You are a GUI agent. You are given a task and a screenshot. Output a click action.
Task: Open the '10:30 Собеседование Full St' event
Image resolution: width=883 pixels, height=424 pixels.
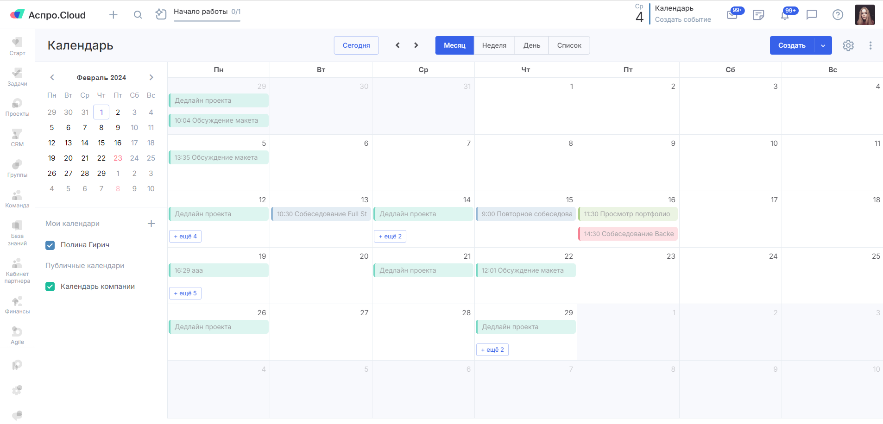tap(321, 214)
